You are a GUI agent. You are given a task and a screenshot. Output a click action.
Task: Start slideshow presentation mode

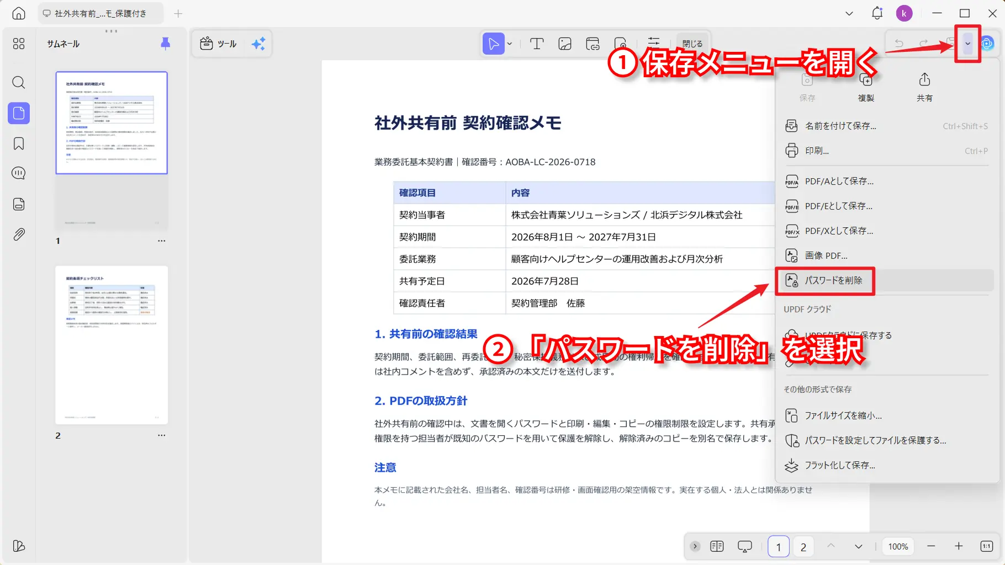[x=745, y=546]
